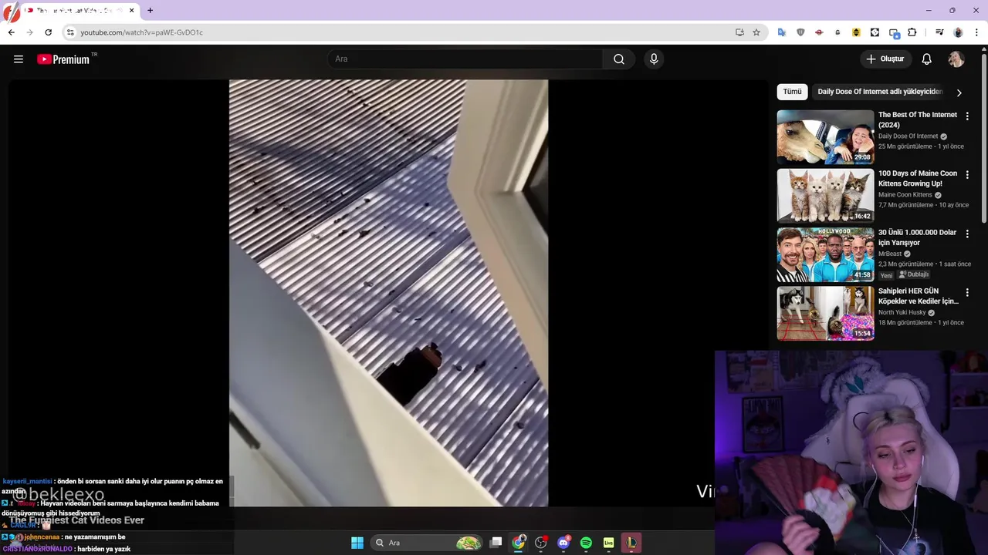This screenshot has width=988, height=555.
Task: Click title 30 Ünlü 1.000.000 Dolar için Yarışıyor
Action: [917, 237]
